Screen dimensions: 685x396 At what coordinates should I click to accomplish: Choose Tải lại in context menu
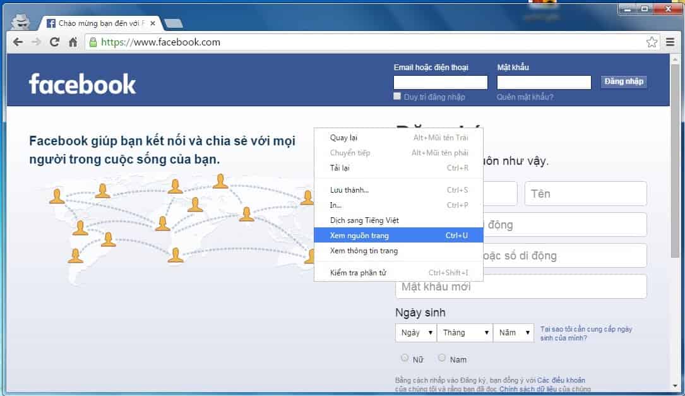tap(398, 168)
